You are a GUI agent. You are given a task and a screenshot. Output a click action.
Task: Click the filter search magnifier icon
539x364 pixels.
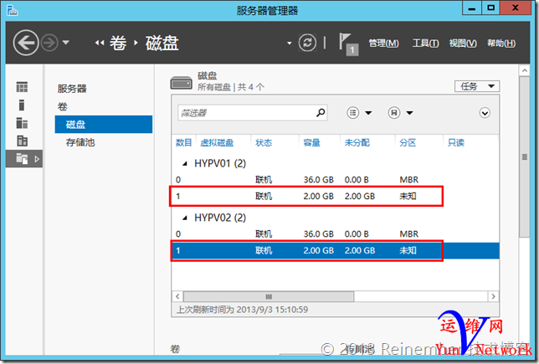tap(321, 113)
